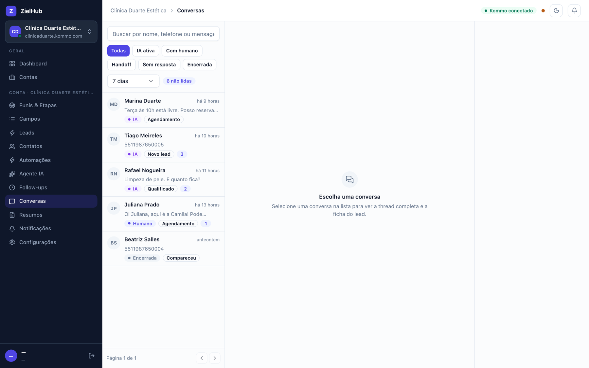The height and width of the screenshot is (368, 589).
Task: Open the 7 dias period dropdown
Action: 133,81
